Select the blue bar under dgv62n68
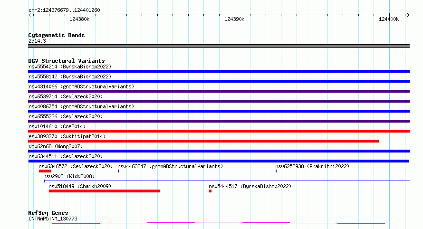The width and height of the screenshot is (423, 229). (x=219, y=151)
